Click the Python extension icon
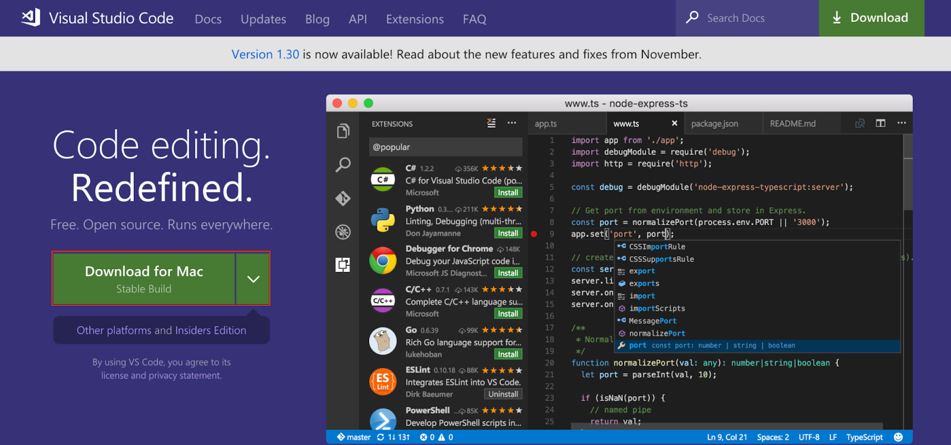951x445 pixels. [x=383, y=220]
